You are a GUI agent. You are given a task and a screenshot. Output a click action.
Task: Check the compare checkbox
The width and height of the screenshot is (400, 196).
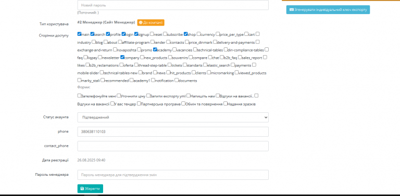click(191, 57)
